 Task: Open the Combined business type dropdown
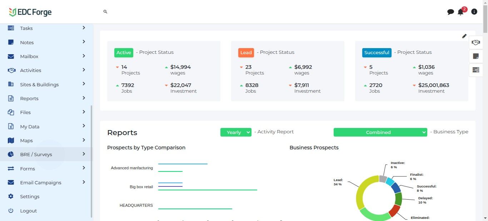(x=380, y=132)
